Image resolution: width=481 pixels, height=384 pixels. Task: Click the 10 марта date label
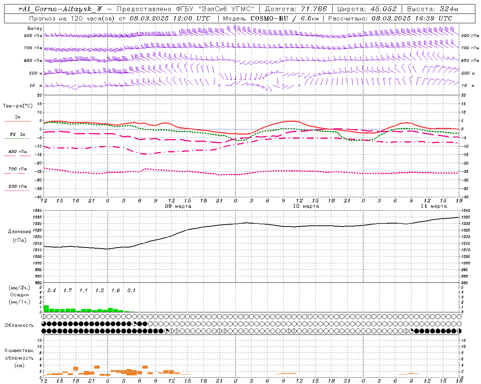click(306, 206)
